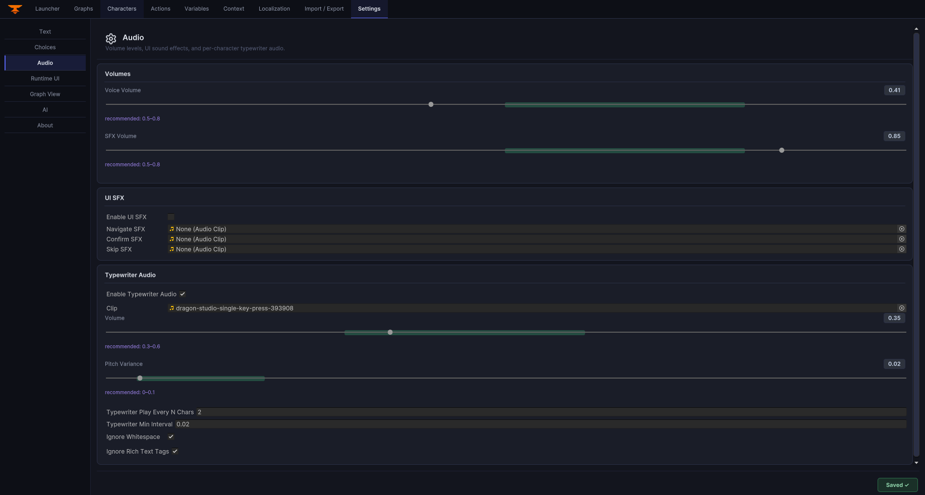Image resolution: width=925 pixels, height=495 pixels.
Task: Click the typewriter Volume value field 0.35
Action: [894, 318]
